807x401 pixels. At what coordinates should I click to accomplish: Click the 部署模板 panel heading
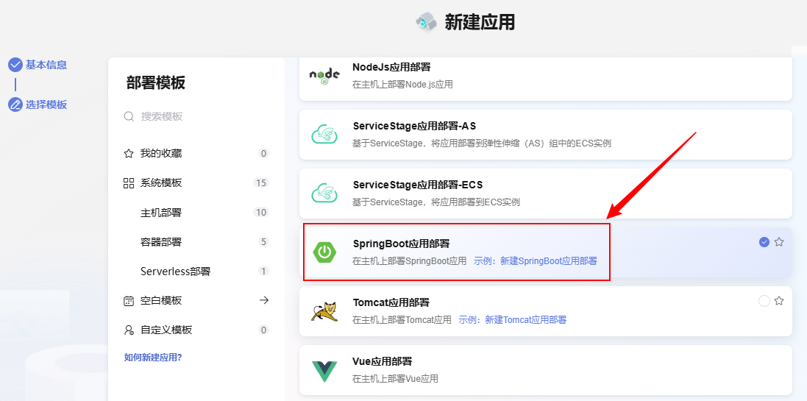click(x=155, y=83)
